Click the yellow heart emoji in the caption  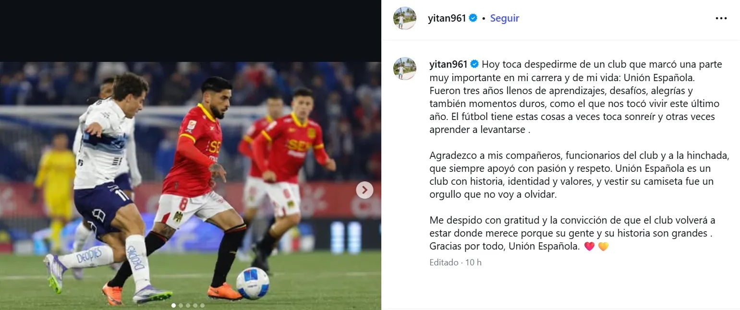tap(603, 247)
